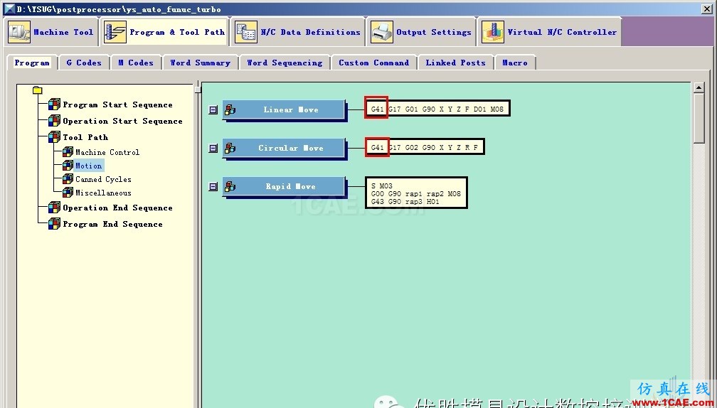Click the Circular Move event icon
Screen dimensions: 717x408
coord(230,148)
